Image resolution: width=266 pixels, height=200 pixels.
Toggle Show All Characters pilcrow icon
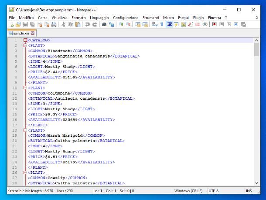pos(162,24)
